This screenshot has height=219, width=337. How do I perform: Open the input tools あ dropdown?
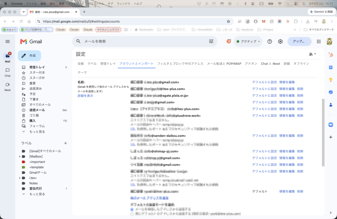tap(312, 54)
